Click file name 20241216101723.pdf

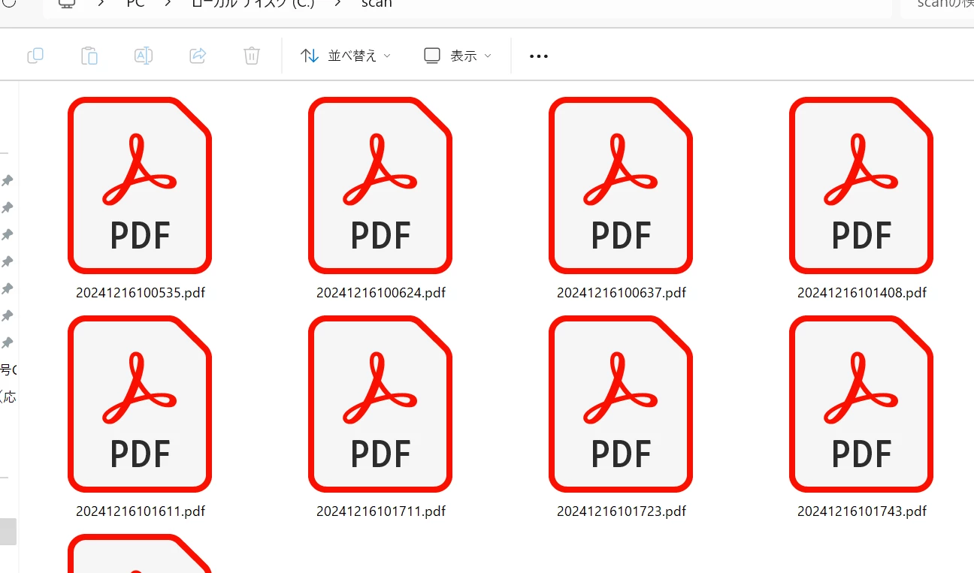point(622,511)
